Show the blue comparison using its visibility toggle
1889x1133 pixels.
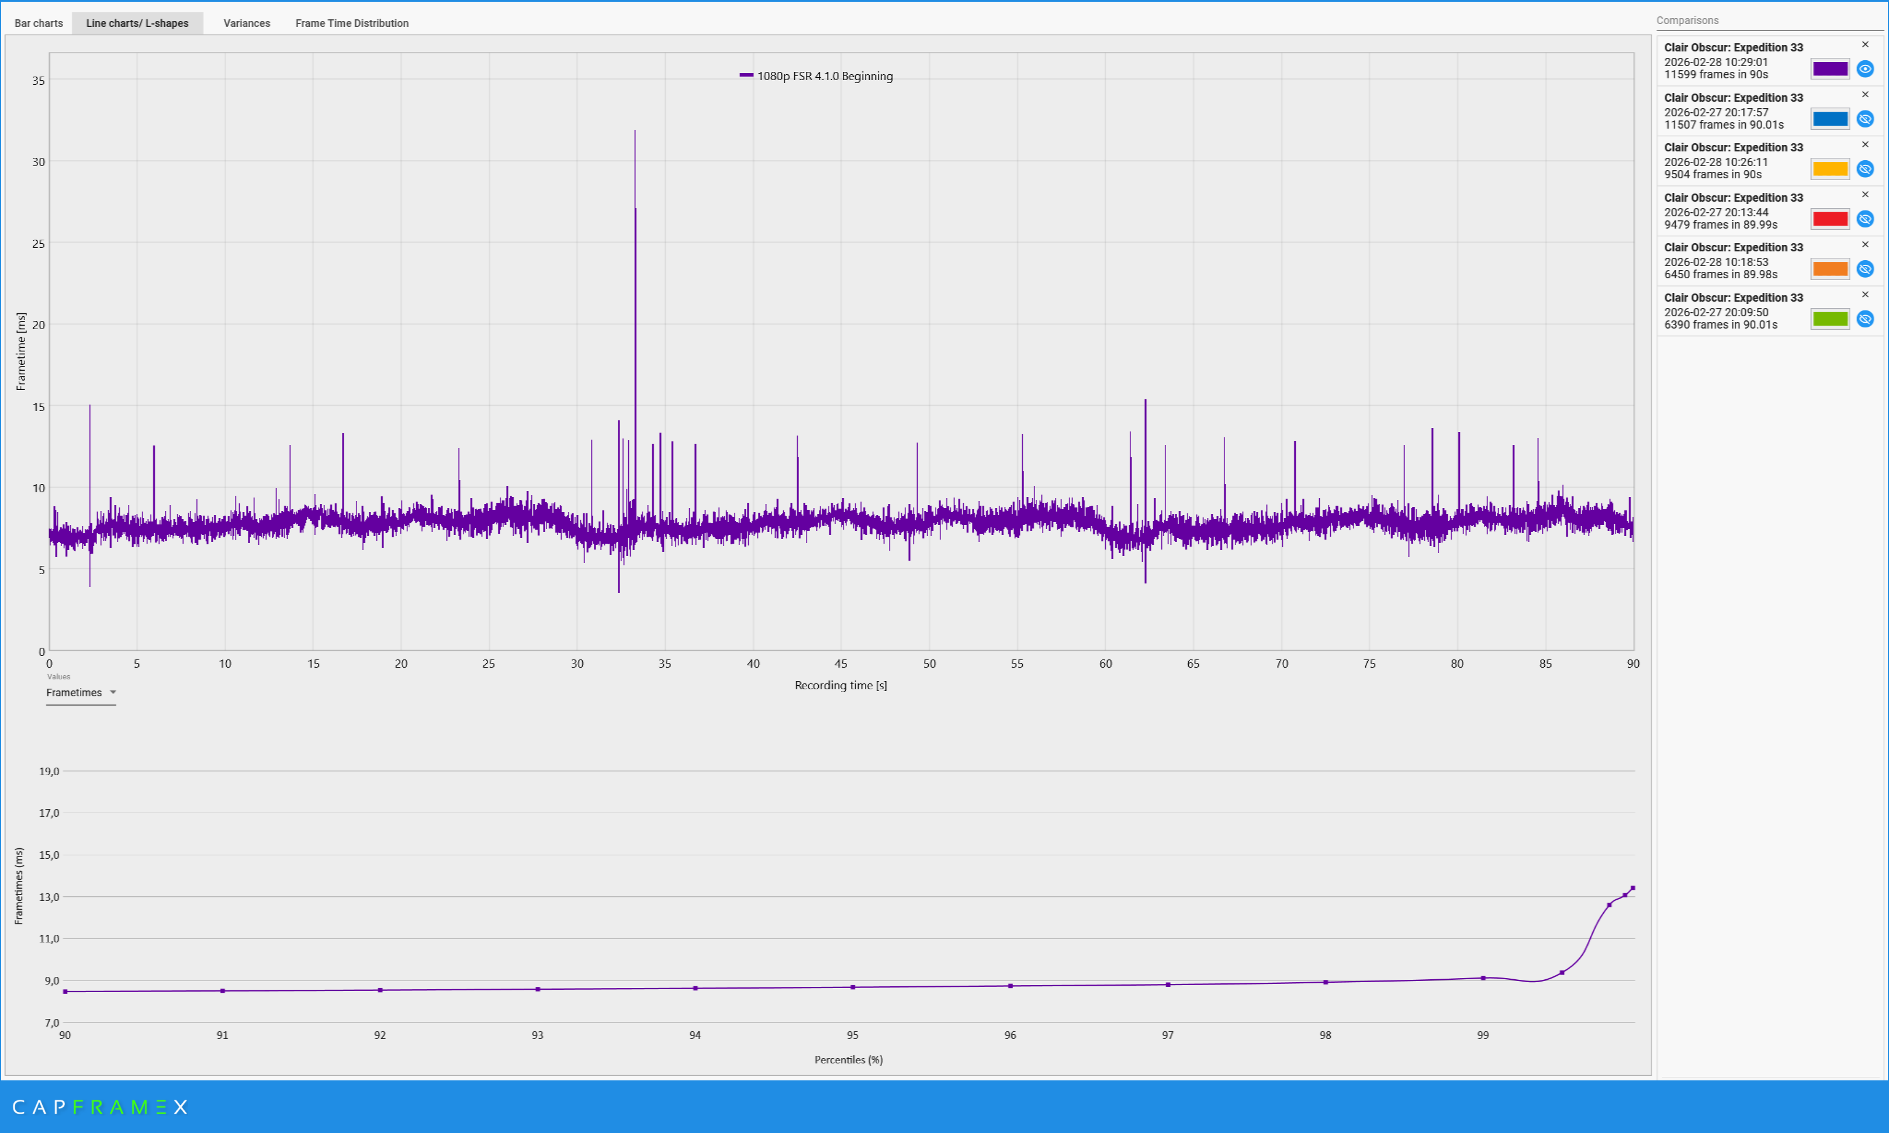coord(1866,119)
